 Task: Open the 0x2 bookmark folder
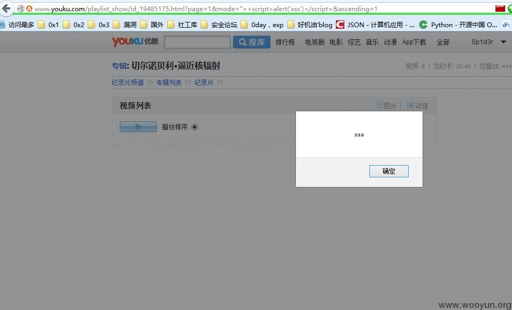[73, 25]
